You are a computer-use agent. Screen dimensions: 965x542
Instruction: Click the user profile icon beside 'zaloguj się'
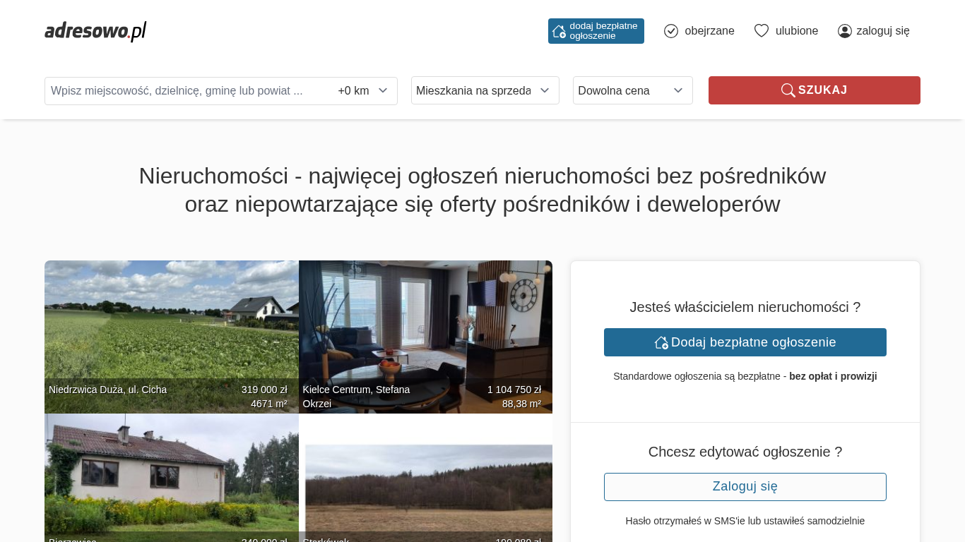click(x=844, y=31)
